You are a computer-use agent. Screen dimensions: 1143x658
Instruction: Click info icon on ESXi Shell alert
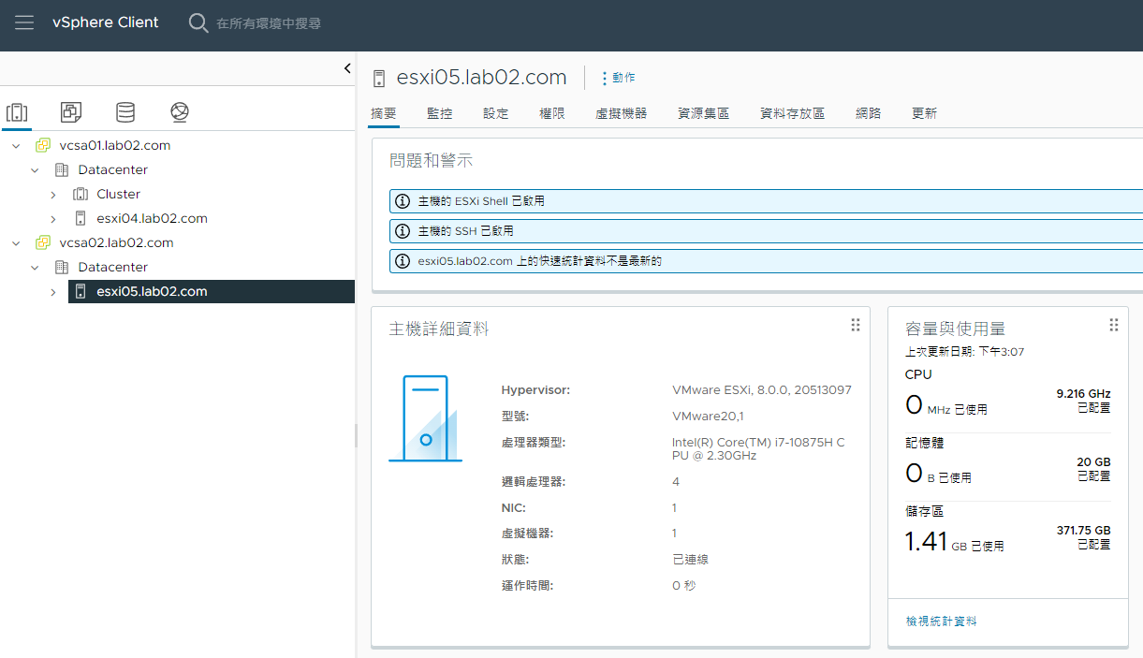point(403,201)
